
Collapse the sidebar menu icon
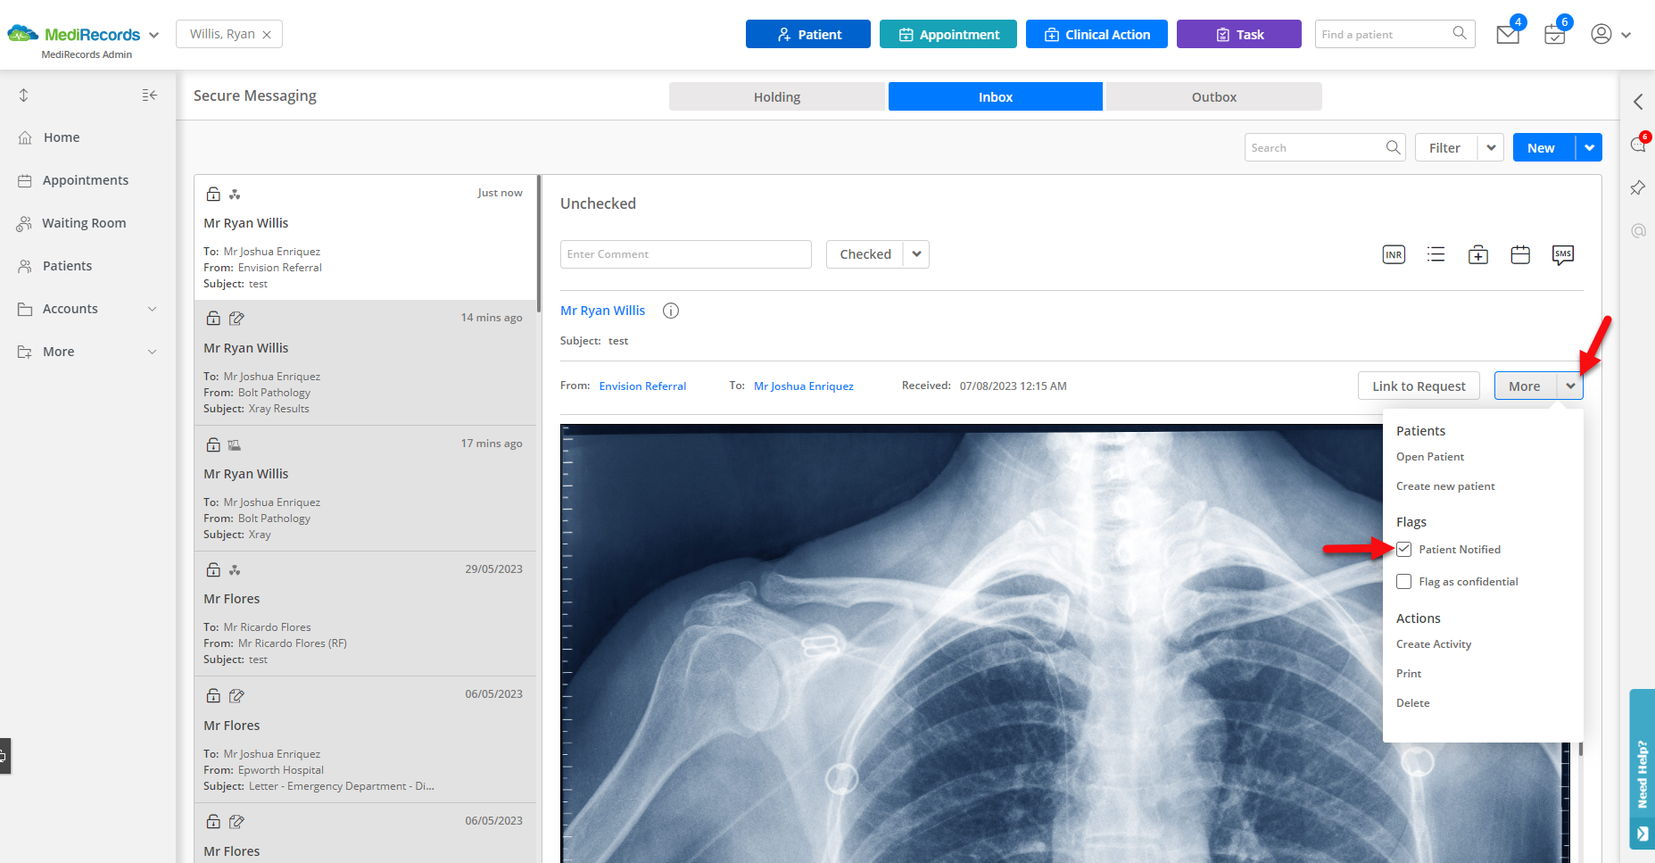coord(150,95)
